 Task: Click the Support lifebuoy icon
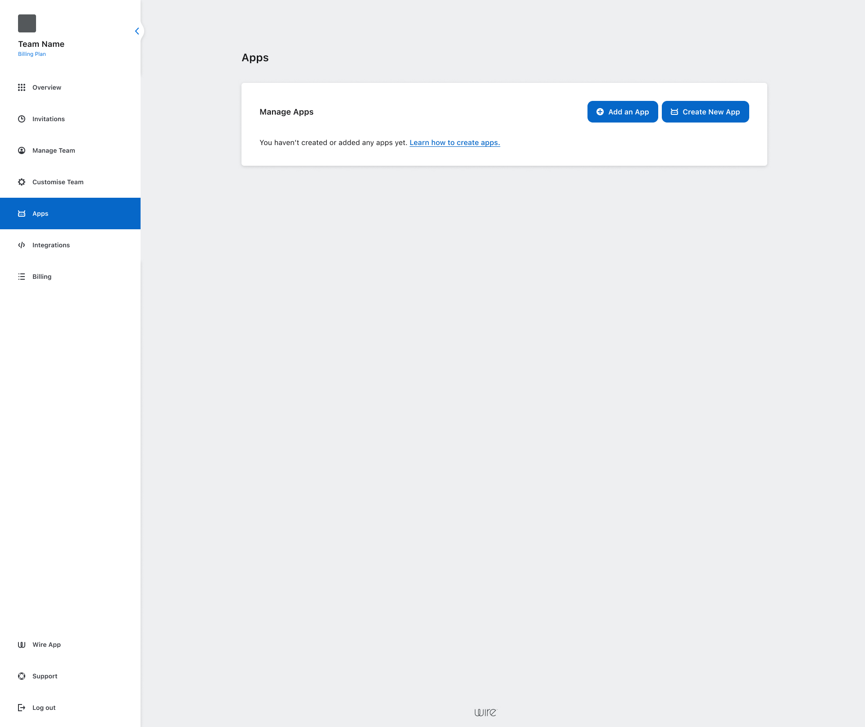(x=22, y=676)
